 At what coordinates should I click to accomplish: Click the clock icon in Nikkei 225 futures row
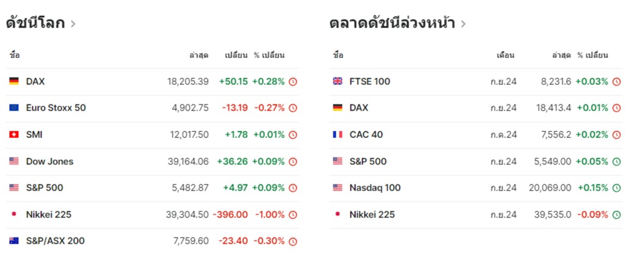click(x=617, y=215)
